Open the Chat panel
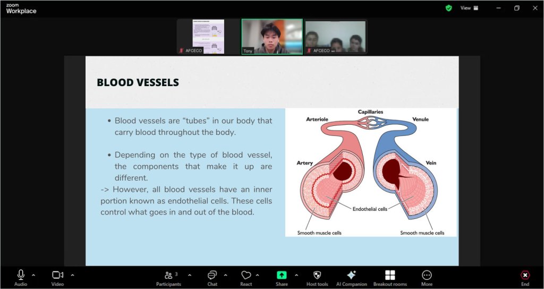Viewport: 544px width, 289px height. tap(212, 278)
